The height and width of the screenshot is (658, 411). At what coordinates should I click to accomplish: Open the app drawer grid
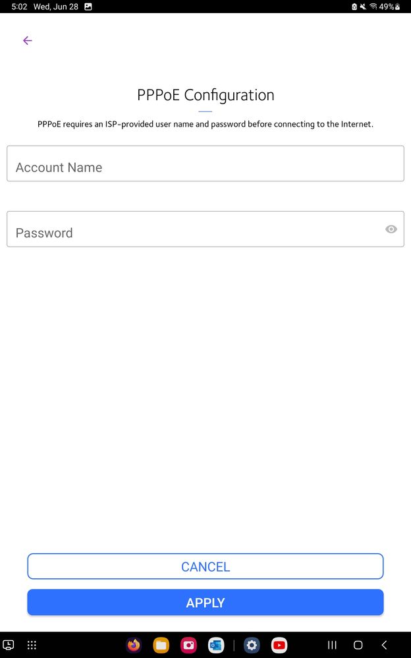point(32,645)
